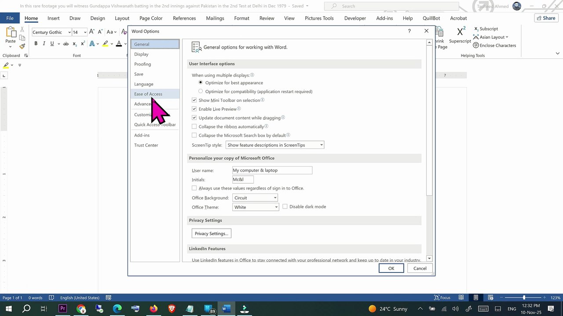
Task: Click the Zoom In plus icon in status bar
Action: click(x=545, y=298)
